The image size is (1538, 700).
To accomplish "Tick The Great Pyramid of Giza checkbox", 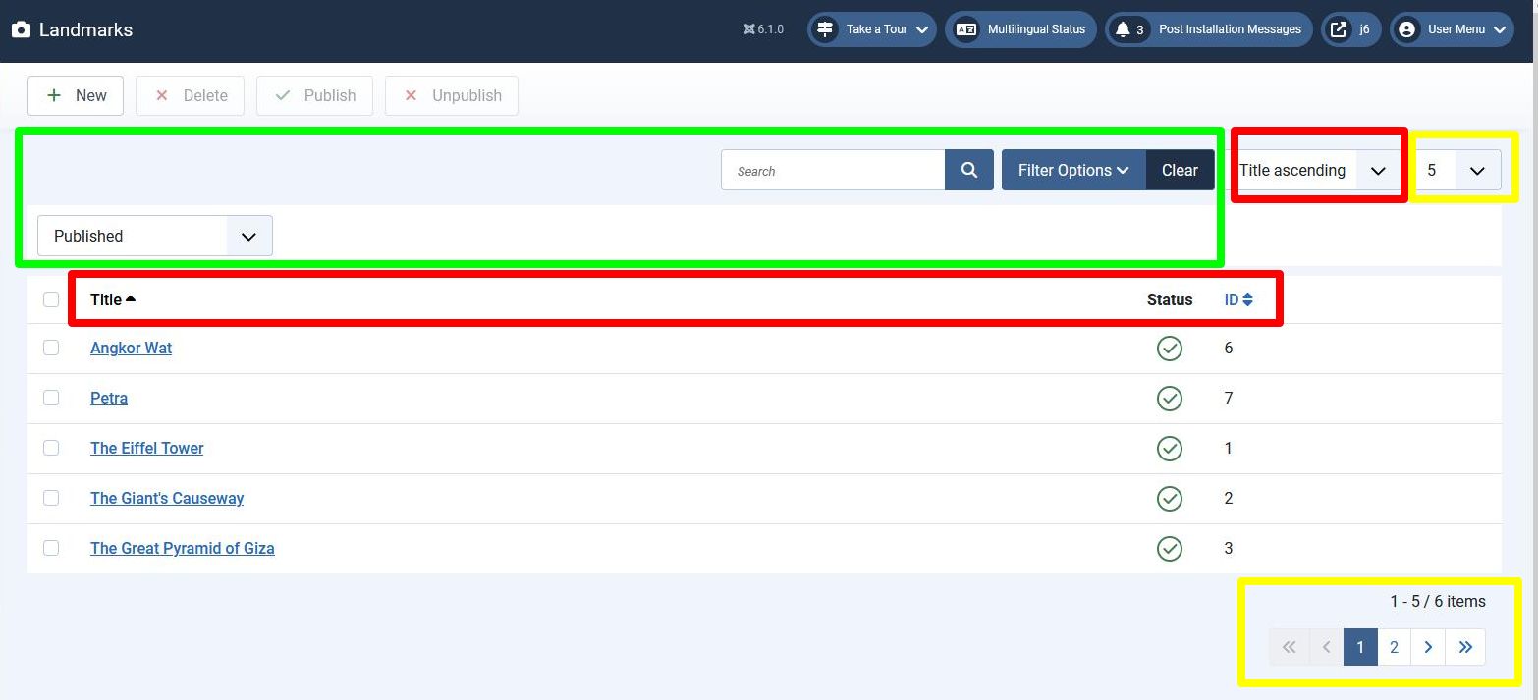I will click(51, 548).
